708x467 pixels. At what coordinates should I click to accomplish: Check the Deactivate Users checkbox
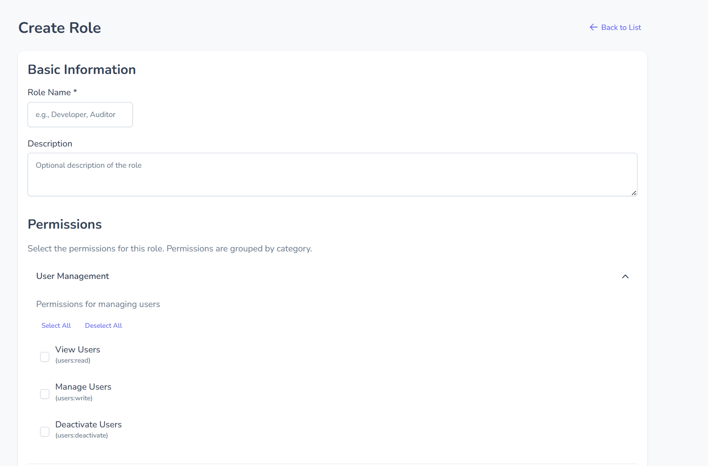(x=45, y=432)
